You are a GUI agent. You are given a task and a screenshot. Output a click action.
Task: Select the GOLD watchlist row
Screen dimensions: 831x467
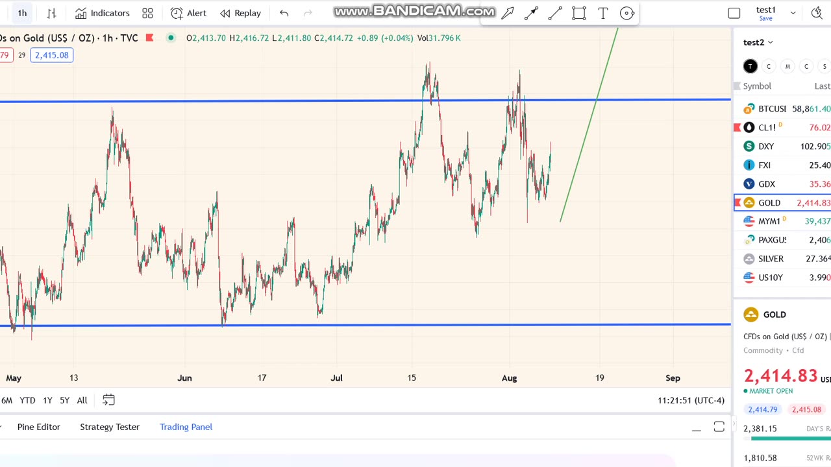[782, 203]
